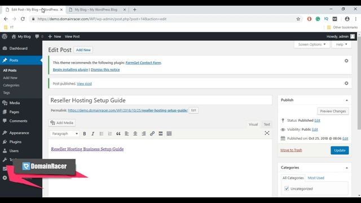Open the WordPress logo menu
This screenshot has width=361, height=203.
(5, 36)
